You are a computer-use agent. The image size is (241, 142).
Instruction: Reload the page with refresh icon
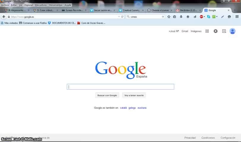[x=122, y=17]
